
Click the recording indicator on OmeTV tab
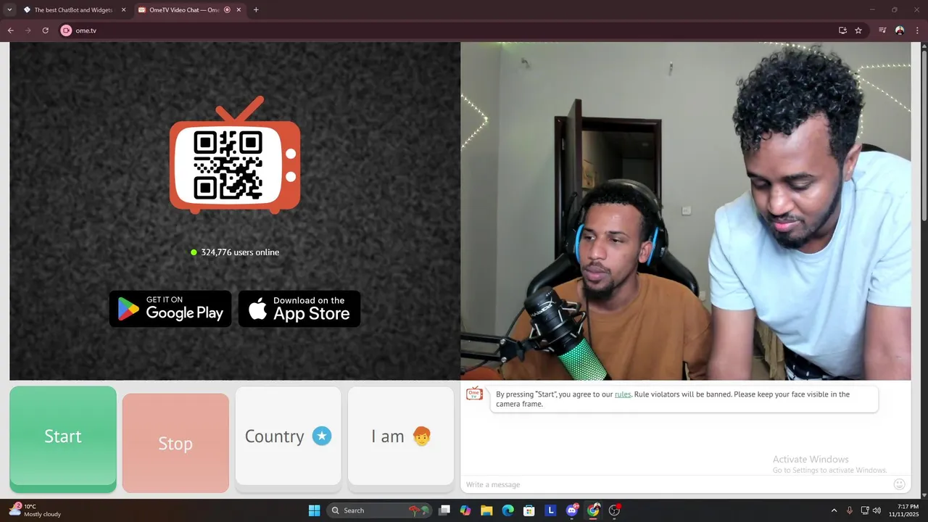pos(228,10)
